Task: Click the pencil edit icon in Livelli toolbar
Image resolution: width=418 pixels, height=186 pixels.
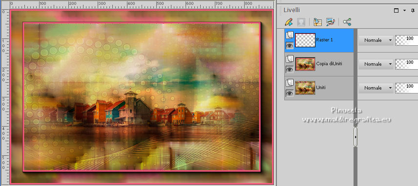Action: tap(289, 22)
